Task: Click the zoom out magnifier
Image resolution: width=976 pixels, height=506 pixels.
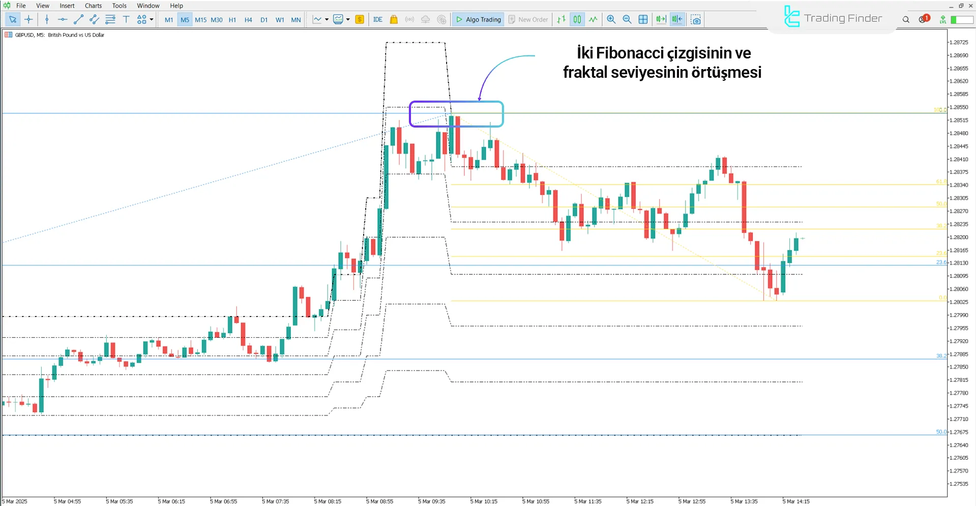Action: coord(627,20)
